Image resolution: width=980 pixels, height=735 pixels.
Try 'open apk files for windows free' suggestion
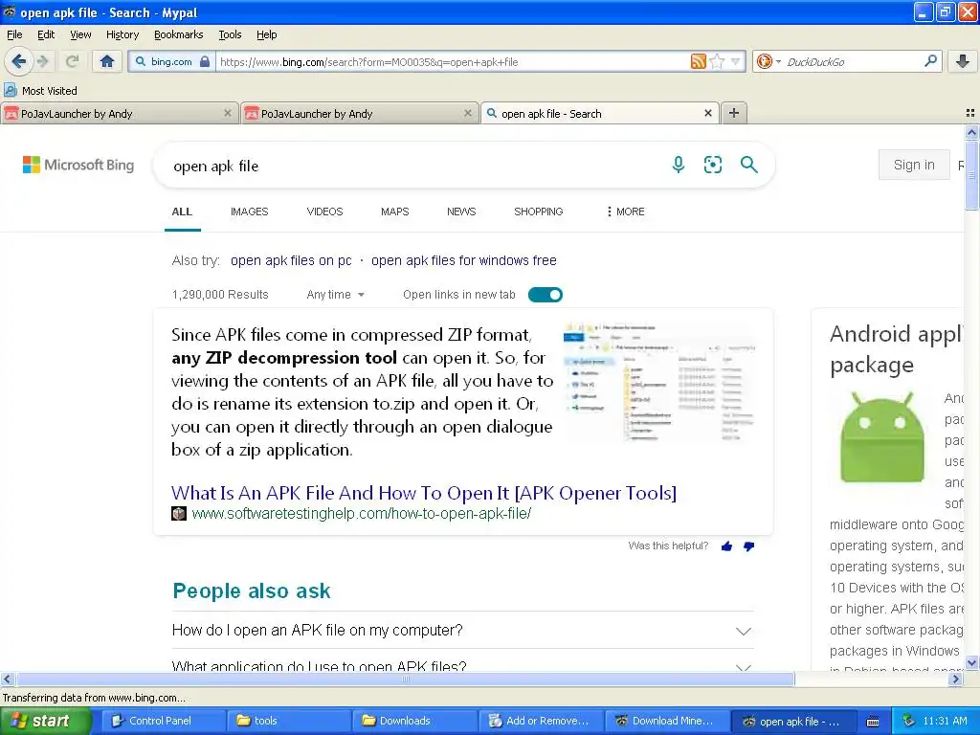[x=464, y=260]
